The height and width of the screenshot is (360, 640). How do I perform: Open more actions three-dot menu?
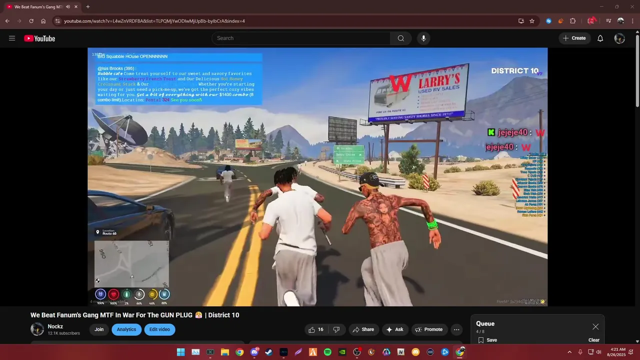pos(456,329)
